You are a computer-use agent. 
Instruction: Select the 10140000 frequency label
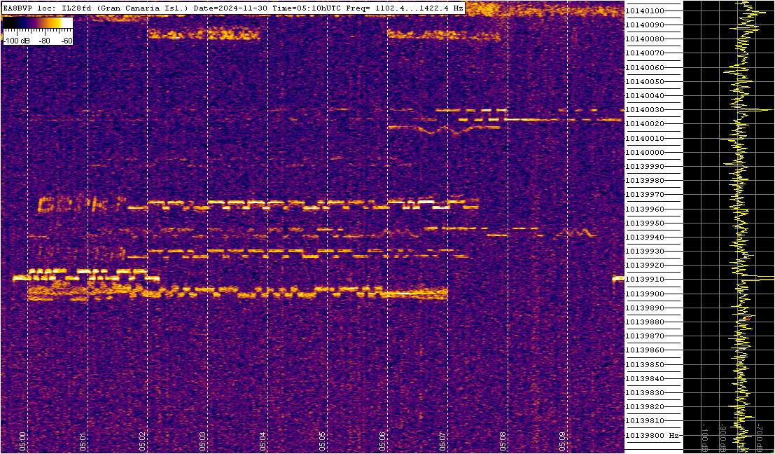[645, 152]
